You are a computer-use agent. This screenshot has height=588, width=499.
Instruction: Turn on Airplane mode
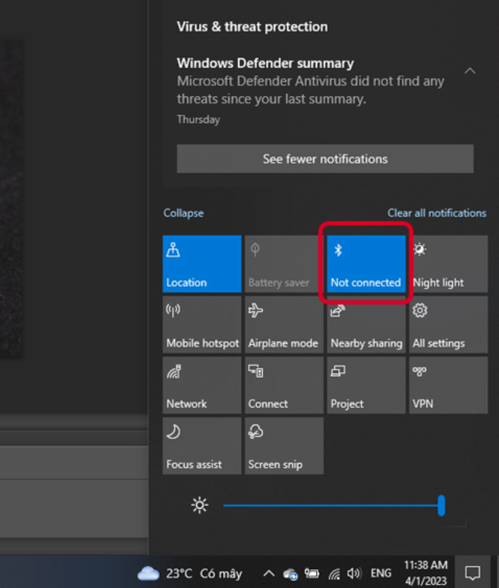pyautogui.click(x=284, y=325)
